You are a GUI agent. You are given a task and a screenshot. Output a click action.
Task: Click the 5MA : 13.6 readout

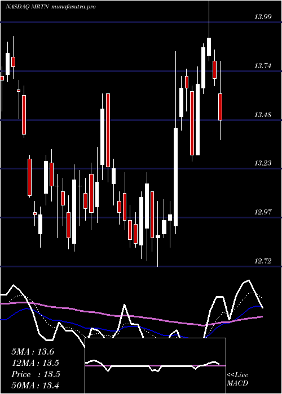[33, 352]
